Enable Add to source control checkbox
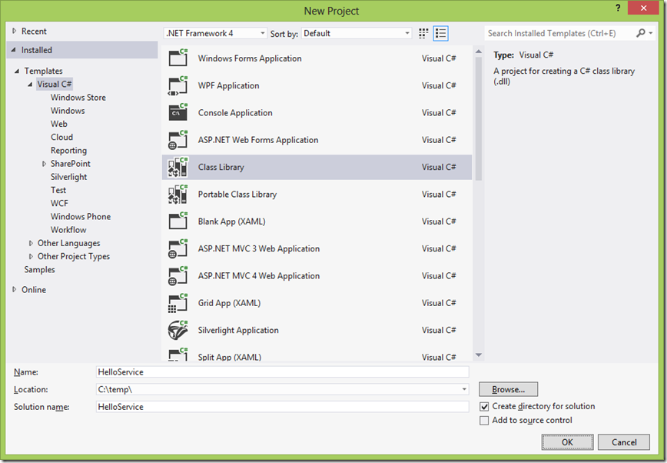The height and width of the screenshot is (463, 667). 484,421
